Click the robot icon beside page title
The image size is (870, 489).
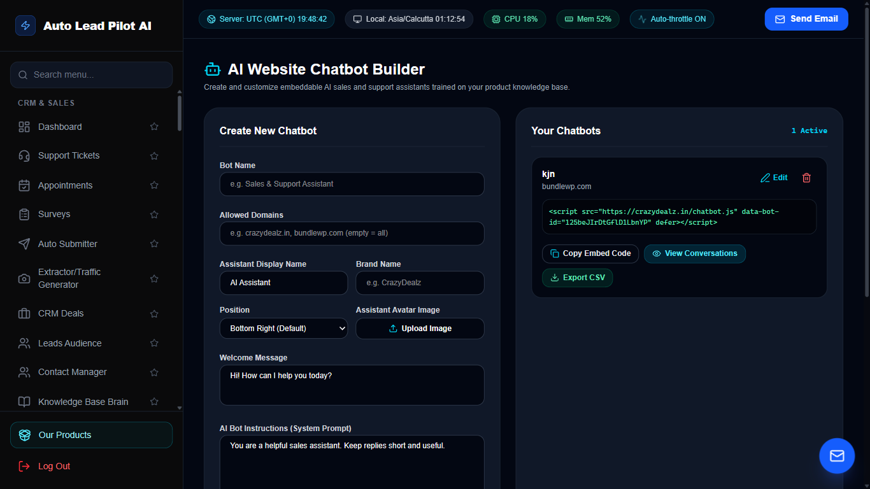pos(212,69)
